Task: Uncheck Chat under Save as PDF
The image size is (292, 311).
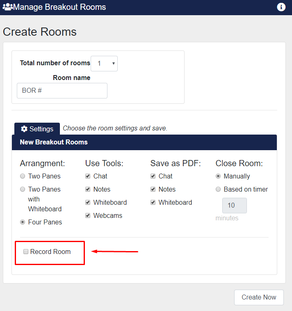Action: coord(153,176)
